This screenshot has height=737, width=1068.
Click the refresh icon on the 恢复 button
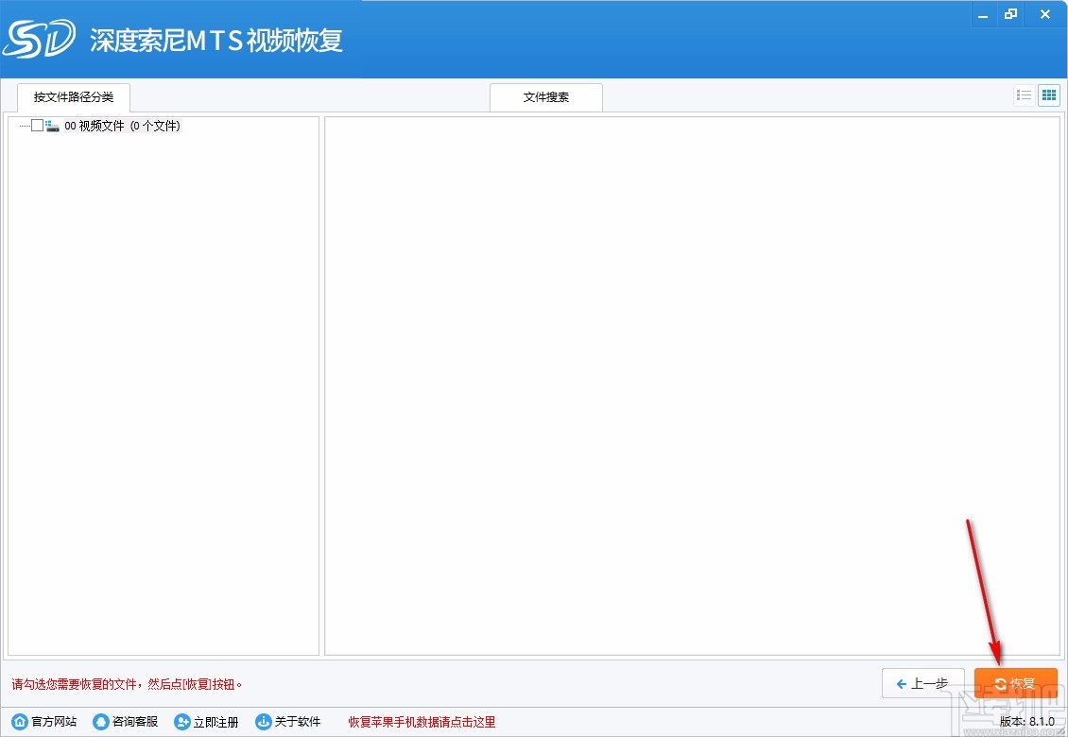(x=1002, y=682)
